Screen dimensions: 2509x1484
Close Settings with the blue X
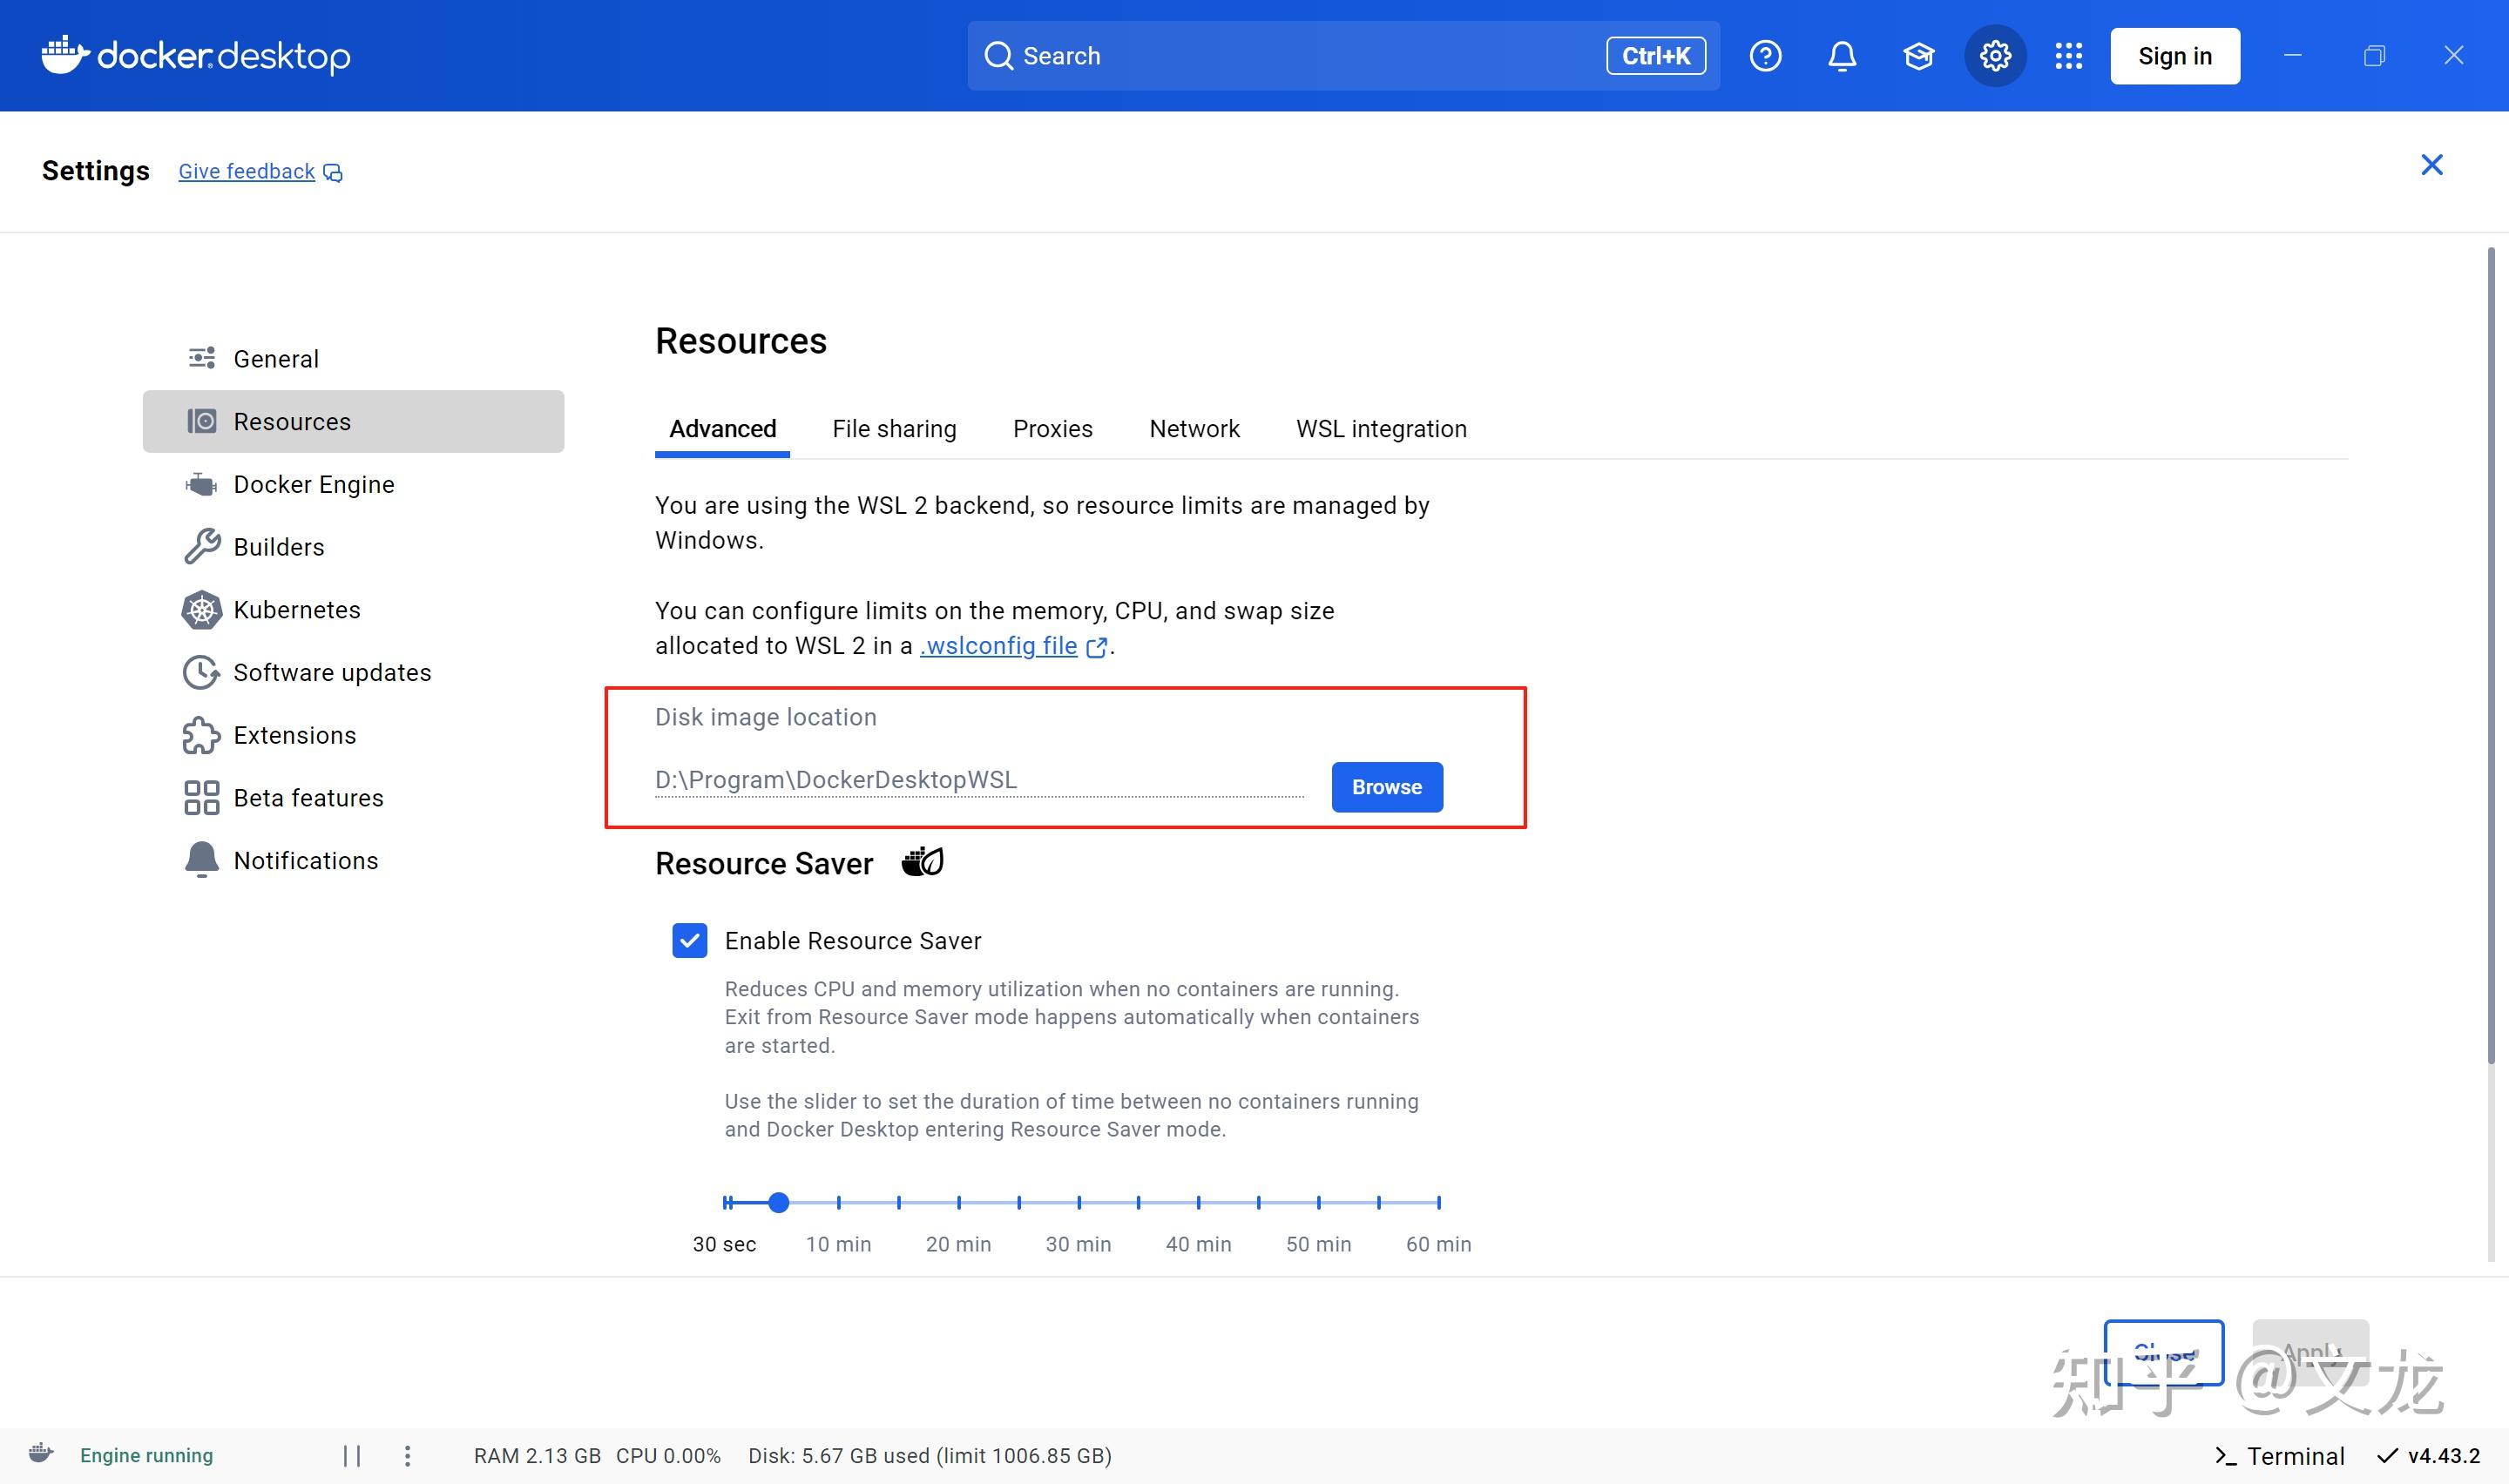tap(2431, 165)
